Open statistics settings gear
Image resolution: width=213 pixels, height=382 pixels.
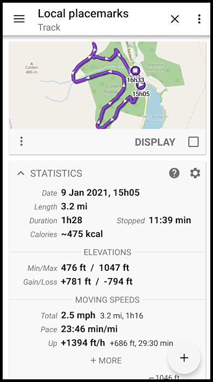pyautogui.click(x=195, y=173)
